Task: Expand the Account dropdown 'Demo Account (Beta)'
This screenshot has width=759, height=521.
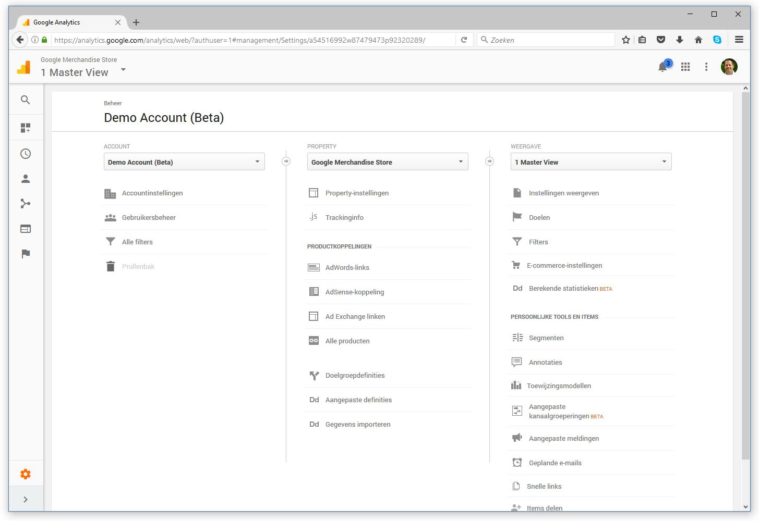Action: (x=184, y=162)
